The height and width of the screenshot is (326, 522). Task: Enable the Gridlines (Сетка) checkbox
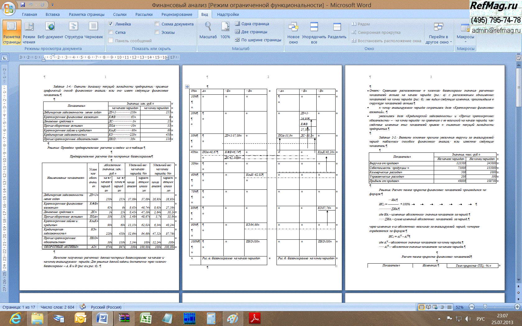point(111,32)
